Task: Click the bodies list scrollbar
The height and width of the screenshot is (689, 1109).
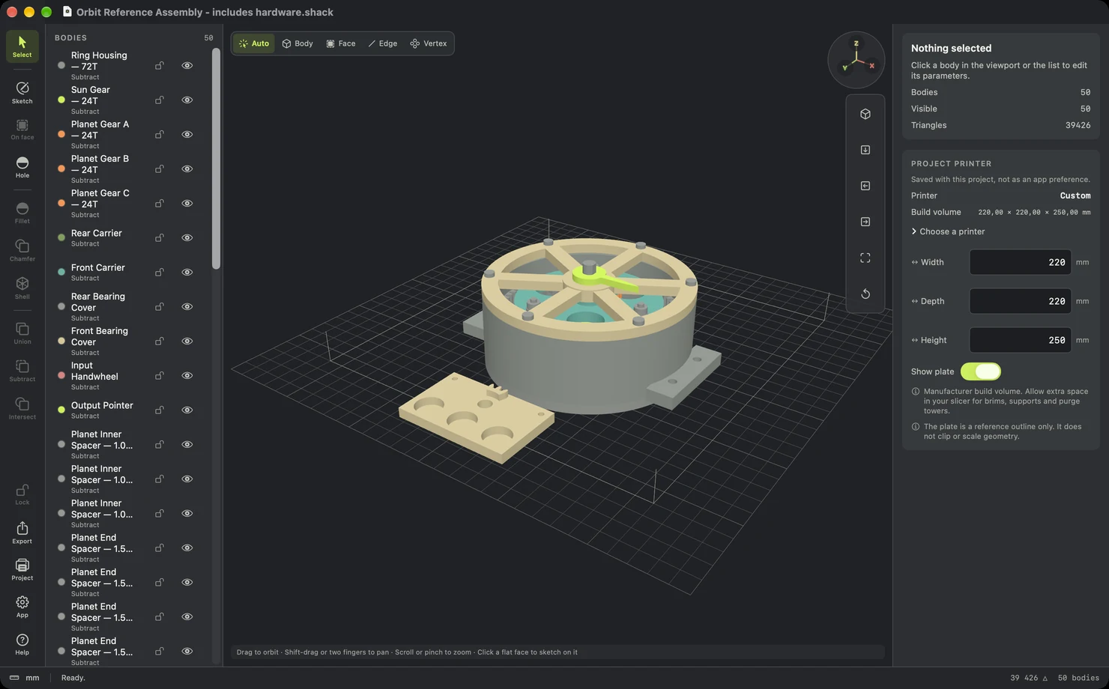Action: 216,159
